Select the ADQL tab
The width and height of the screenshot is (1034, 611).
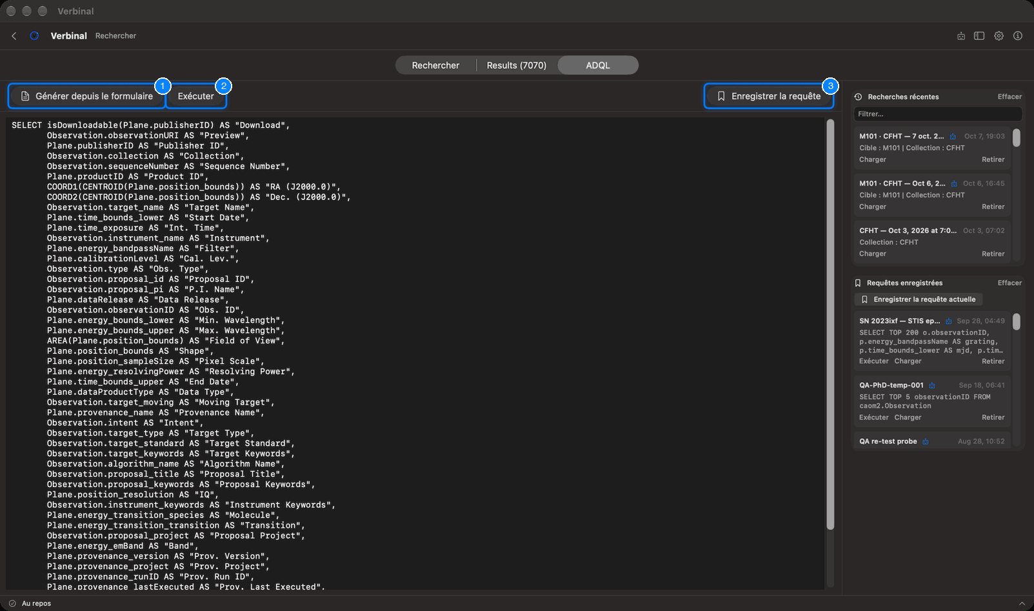pos(598,65)
